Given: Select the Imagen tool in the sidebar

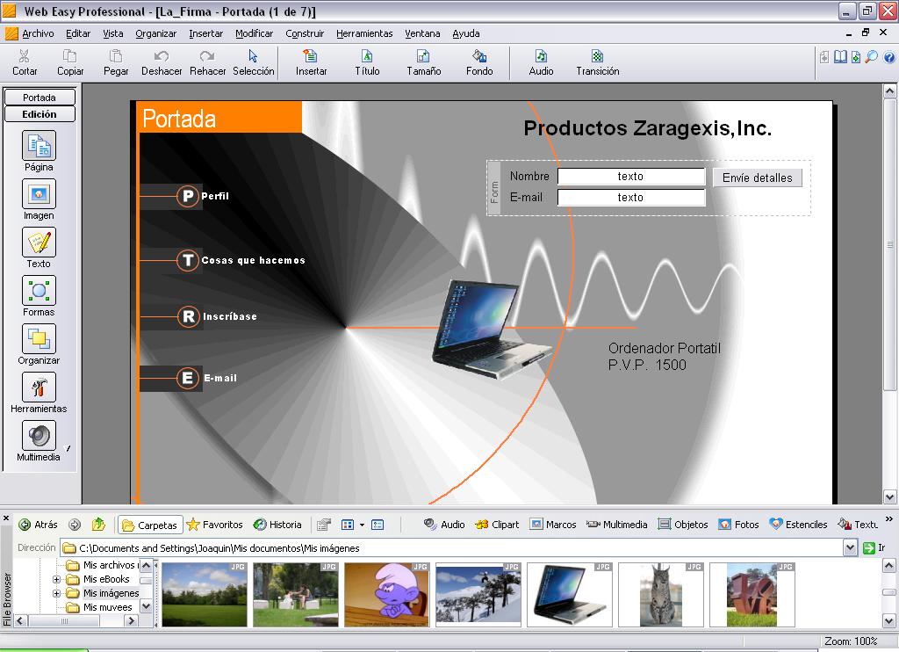Looking at the screenshot, I should tap(39, 194).
